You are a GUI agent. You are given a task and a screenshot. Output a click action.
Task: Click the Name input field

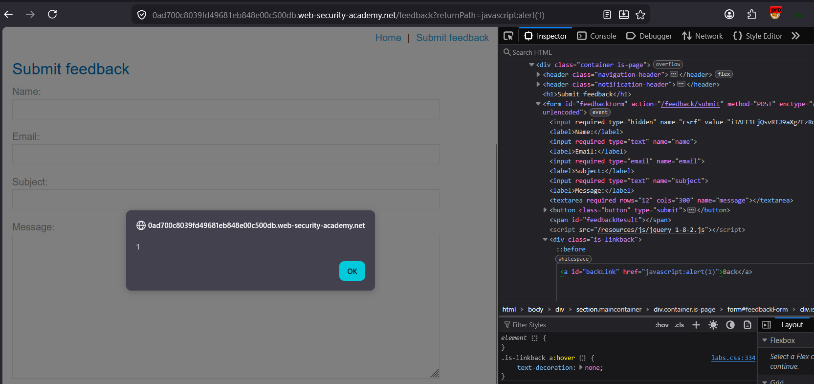226,109
